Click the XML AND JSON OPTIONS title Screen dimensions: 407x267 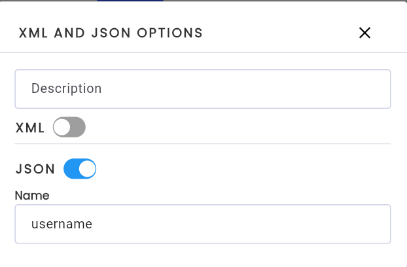pyautogui.click(x=111, y=33)
